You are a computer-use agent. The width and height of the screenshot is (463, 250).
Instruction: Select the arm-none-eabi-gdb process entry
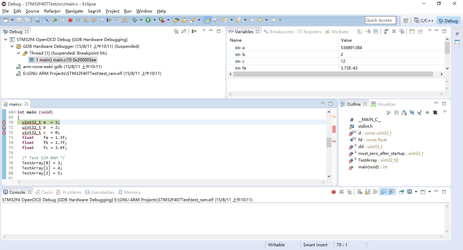59,67
